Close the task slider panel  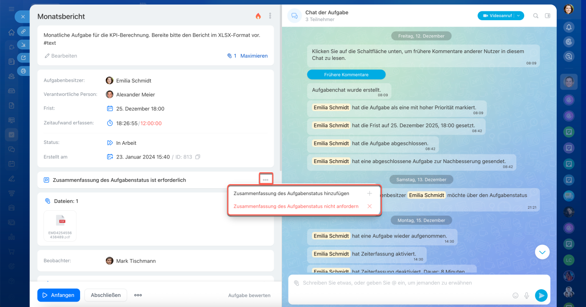(23, 16)
